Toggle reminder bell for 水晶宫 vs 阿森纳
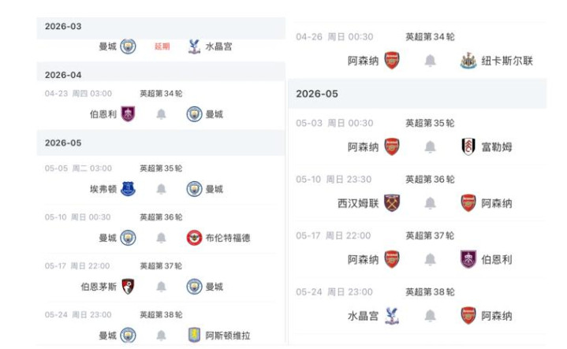 tap(430, 316)
